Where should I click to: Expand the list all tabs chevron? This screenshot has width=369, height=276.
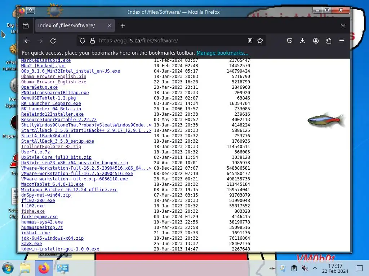(343, 26)
